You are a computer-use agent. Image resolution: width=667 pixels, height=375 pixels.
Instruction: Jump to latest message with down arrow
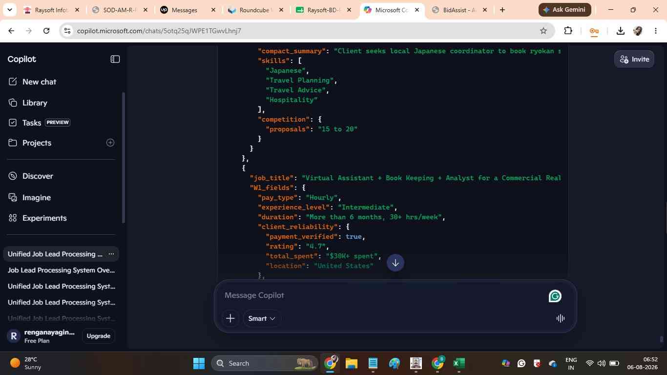click(x=396, y=263)
